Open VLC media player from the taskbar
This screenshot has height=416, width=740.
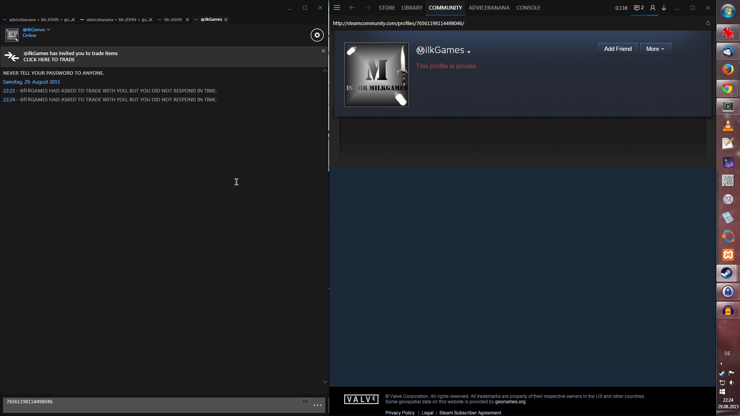coord(727,126)
